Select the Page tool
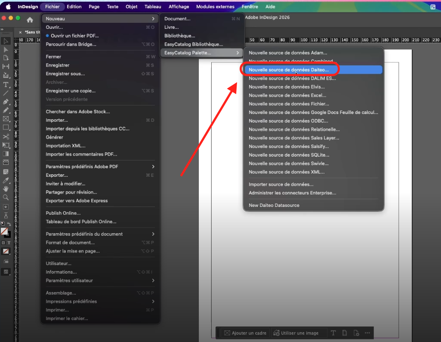Image resolution: width=441 pixels, height=342 pixels. click(6, 58)
